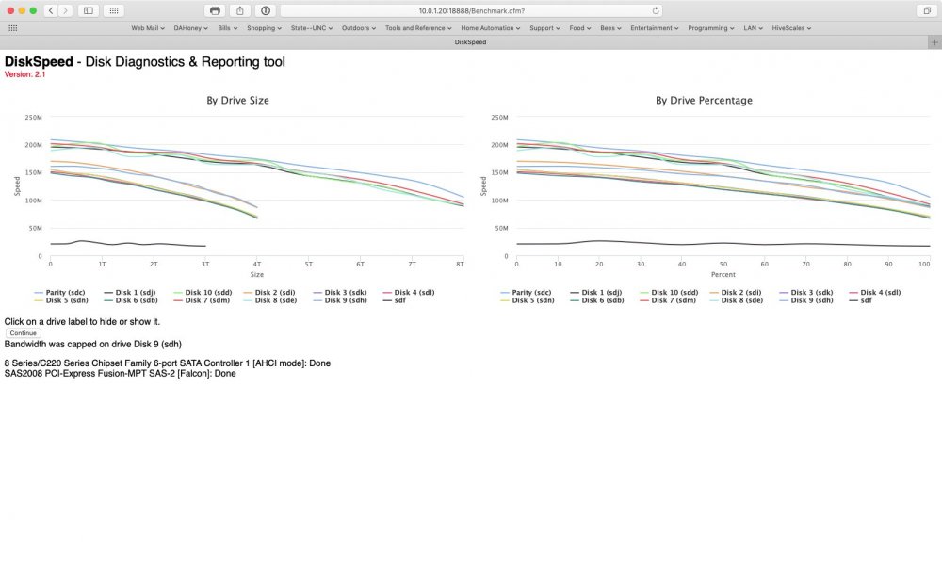This screenshot has width=942, height=564.
Task: Click 'Bandwidth was capped on drive Disk 9' message
Action: point(92,345)
